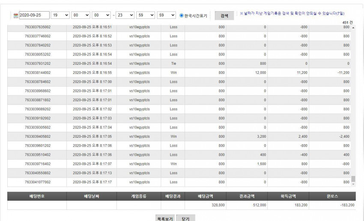Open the end minute dropdown showing 59
Viewport: 364px width, 221px height.
(146, 15)
